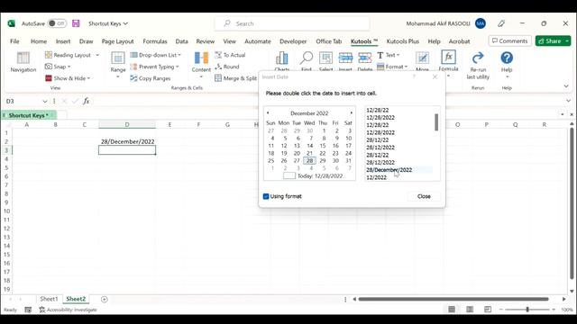Open the Office Tab ribbon tab
The width and height of the screenshot is (577, 324).
point(328,41)
